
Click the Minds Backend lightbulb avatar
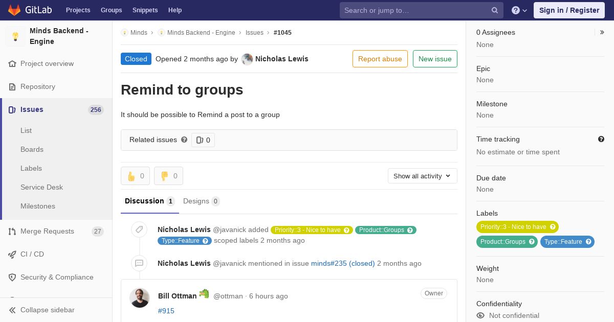[15, 36]
